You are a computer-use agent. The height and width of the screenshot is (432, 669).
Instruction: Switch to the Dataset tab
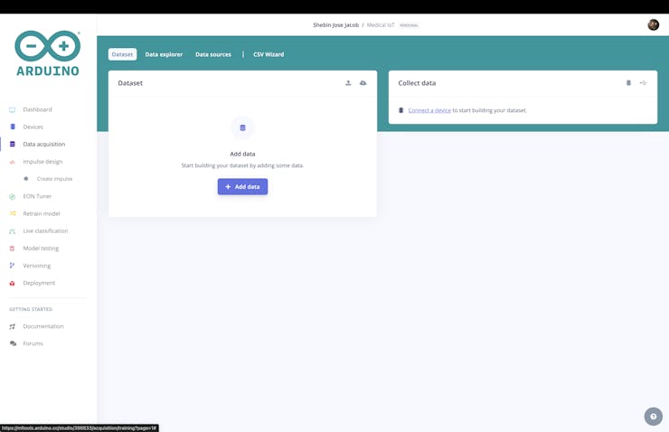(122, 54)
